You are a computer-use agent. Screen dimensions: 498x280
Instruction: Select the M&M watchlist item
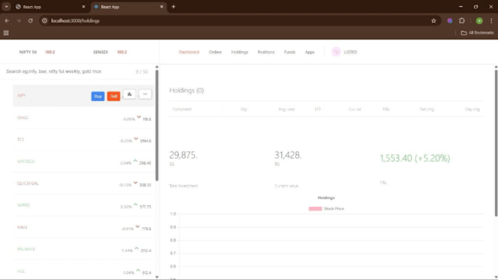83,227
